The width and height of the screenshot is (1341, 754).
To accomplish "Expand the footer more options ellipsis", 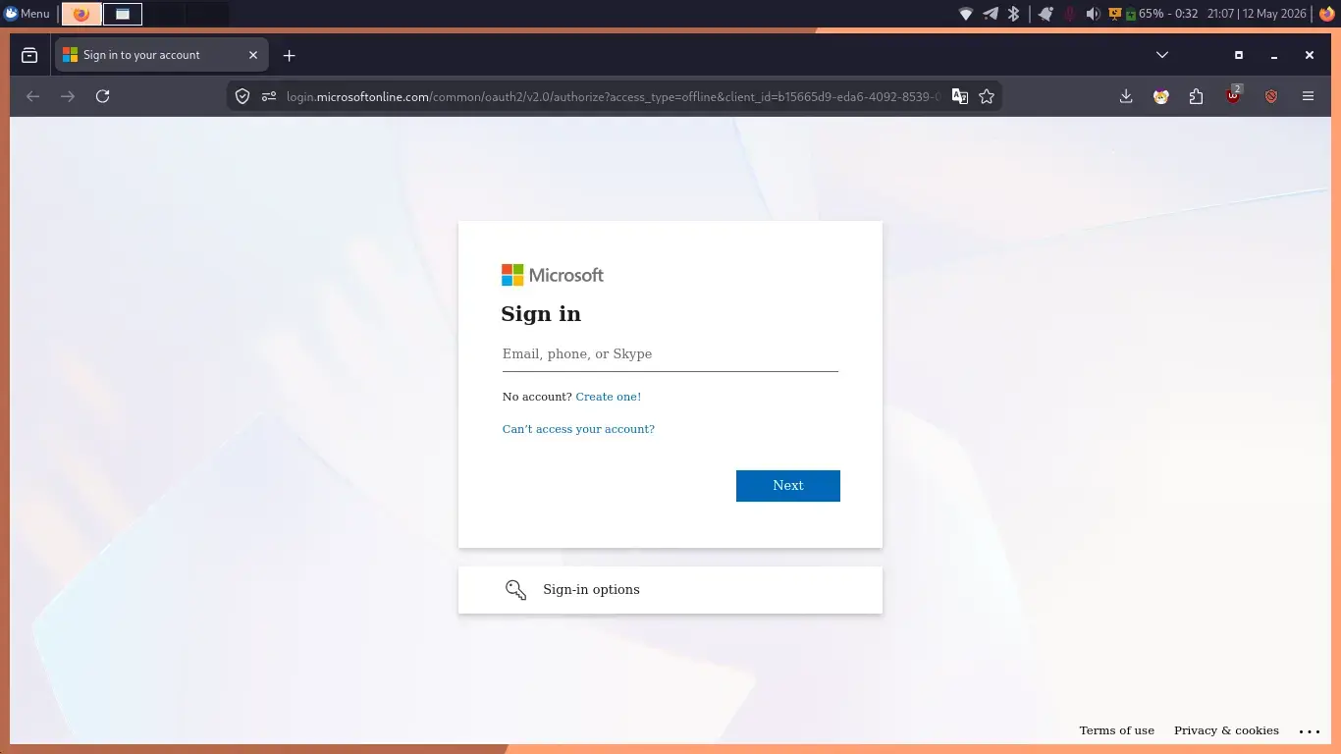I will point(1310,731).
